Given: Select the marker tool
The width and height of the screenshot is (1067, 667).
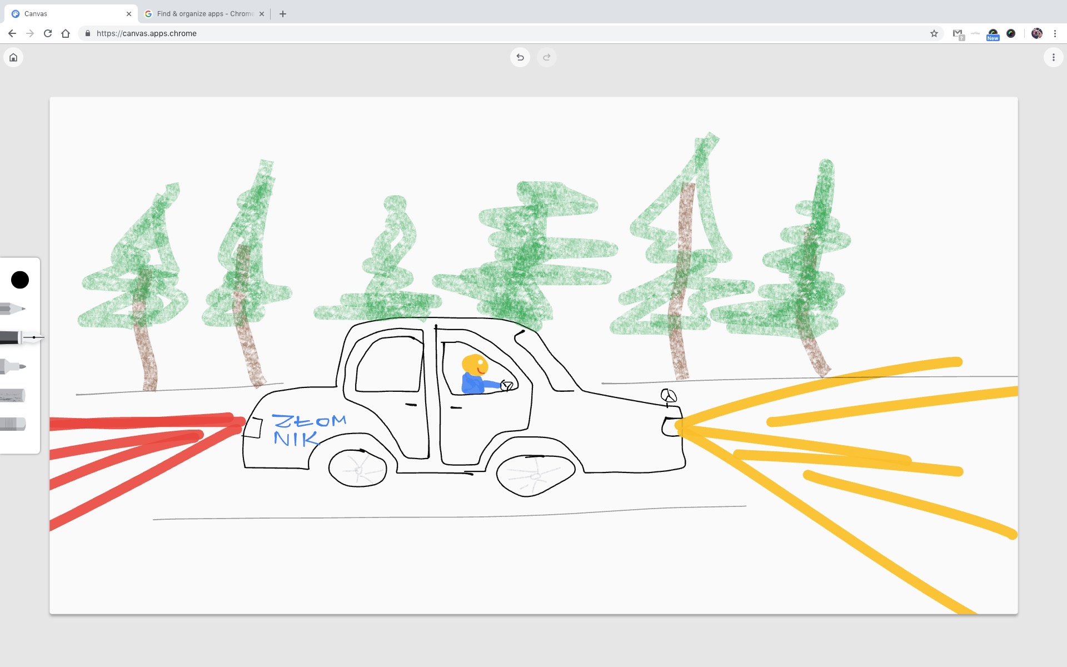Looking at the screenshot, I should tap(13, 366).
